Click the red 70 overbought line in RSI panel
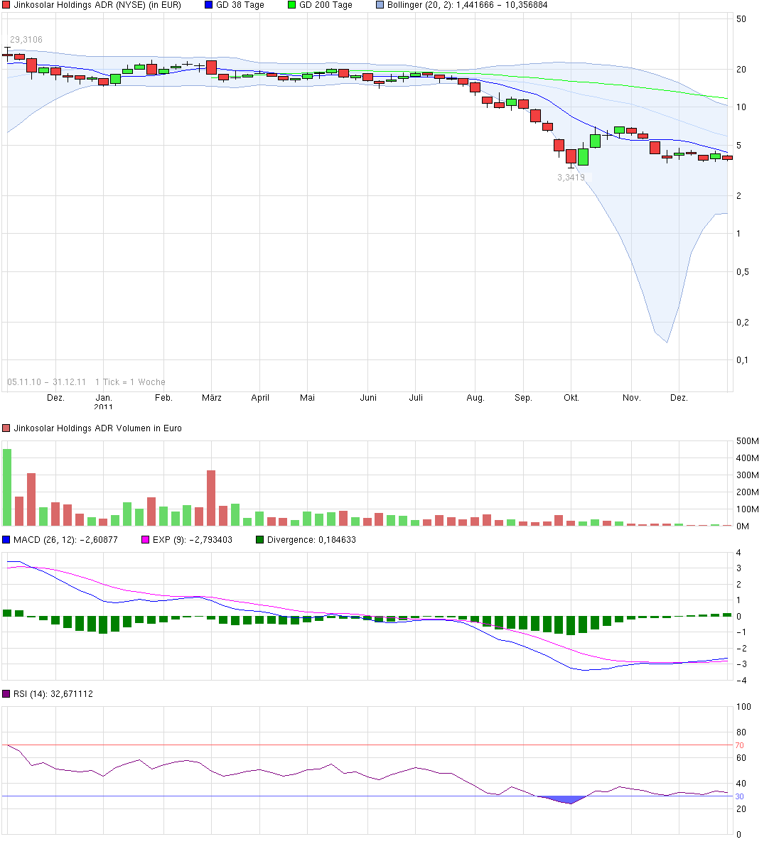 (355, 744)
